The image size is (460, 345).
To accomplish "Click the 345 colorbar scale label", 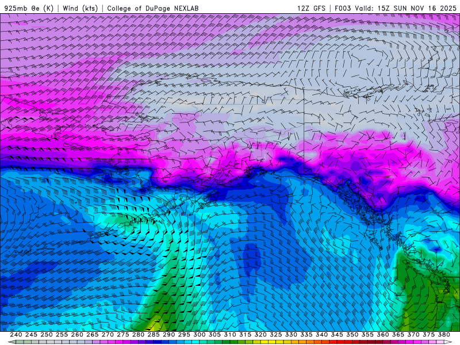I will (337, 335).
